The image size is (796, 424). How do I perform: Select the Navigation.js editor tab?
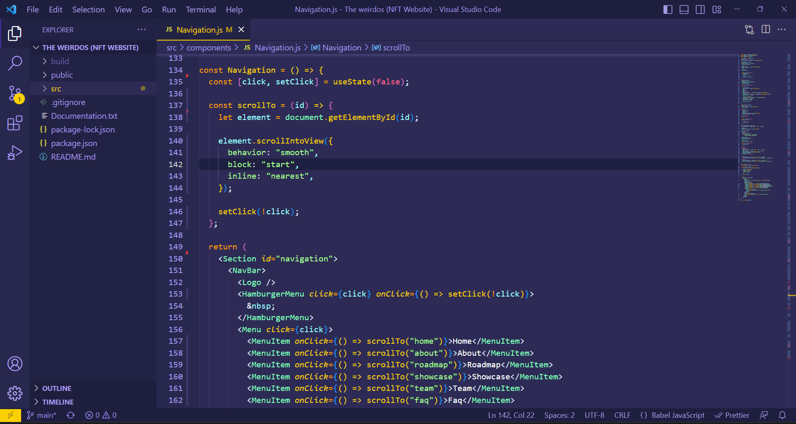[198, 29]
